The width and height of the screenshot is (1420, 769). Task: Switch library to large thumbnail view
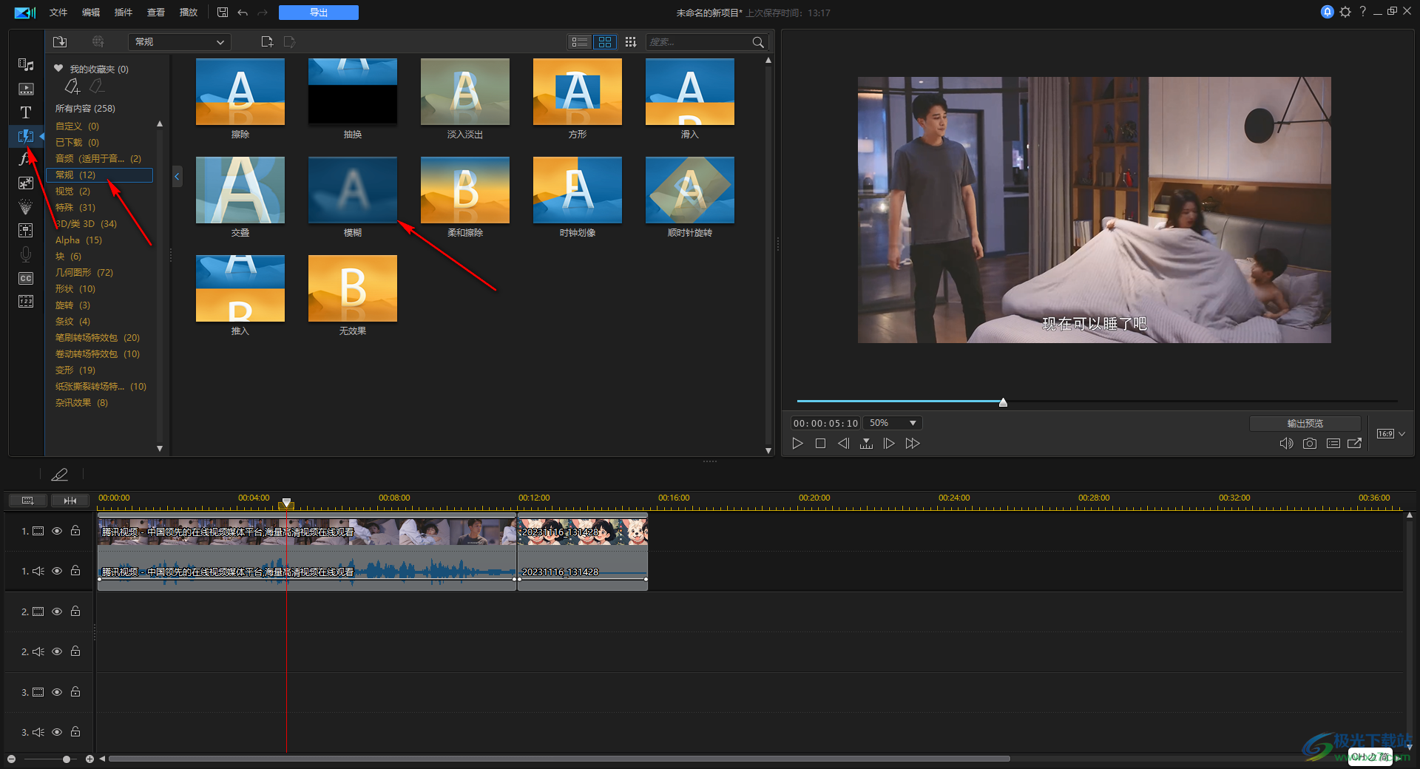pos(605,42)
